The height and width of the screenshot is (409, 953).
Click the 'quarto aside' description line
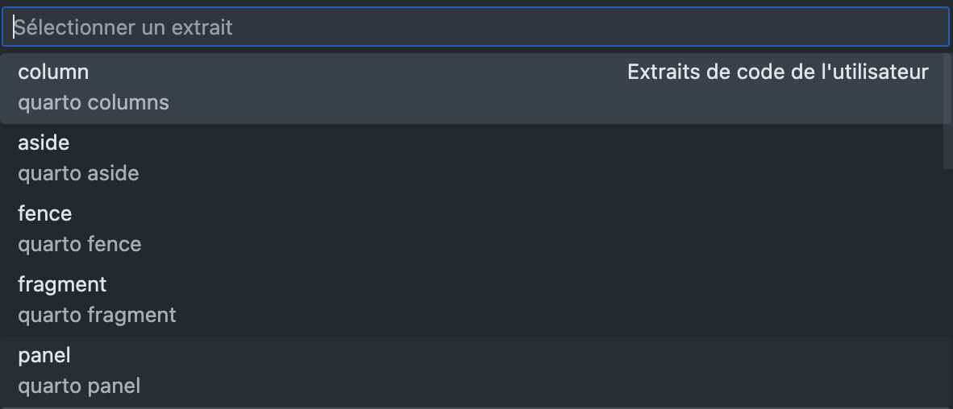tap(78, 174)
